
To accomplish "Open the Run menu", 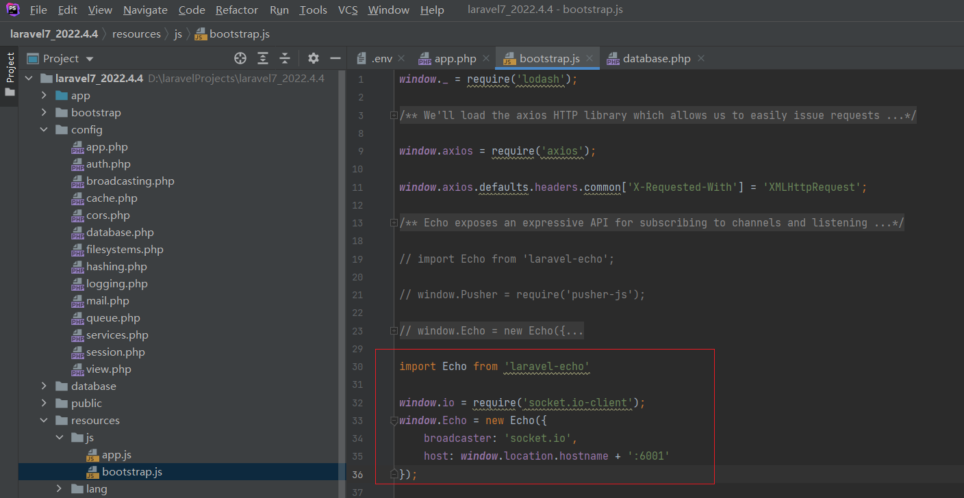I will tap(279, 10).
